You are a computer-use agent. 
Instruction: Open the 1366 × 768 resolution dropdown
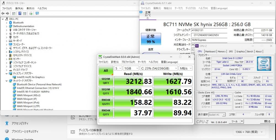[x=249, y=132]
